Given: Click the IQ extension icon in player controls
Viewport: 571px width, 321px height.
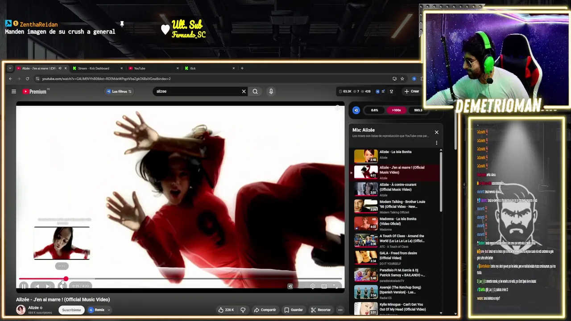Looking at the screenshot, I should (290, 286).
